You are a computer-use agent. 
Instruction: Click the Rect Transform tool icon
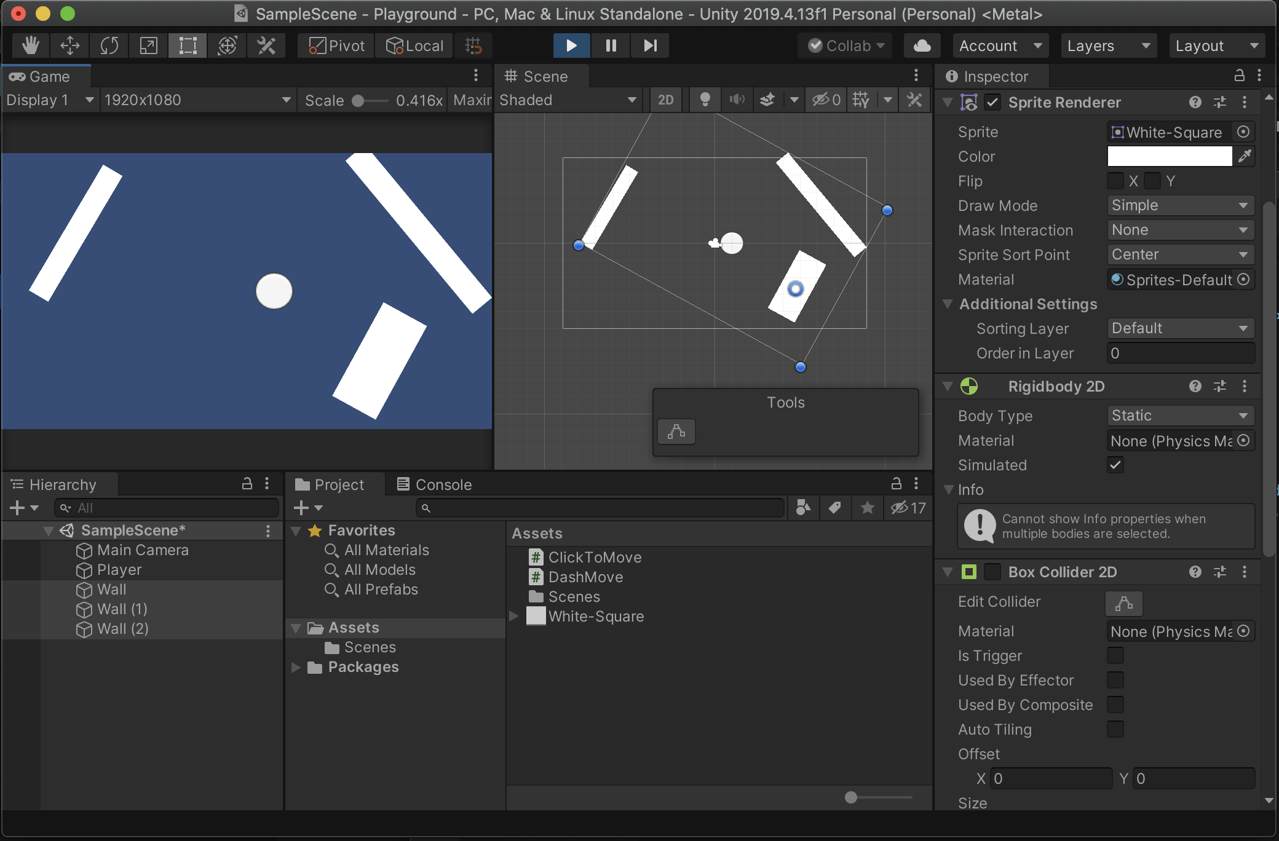tap(187, 44)
